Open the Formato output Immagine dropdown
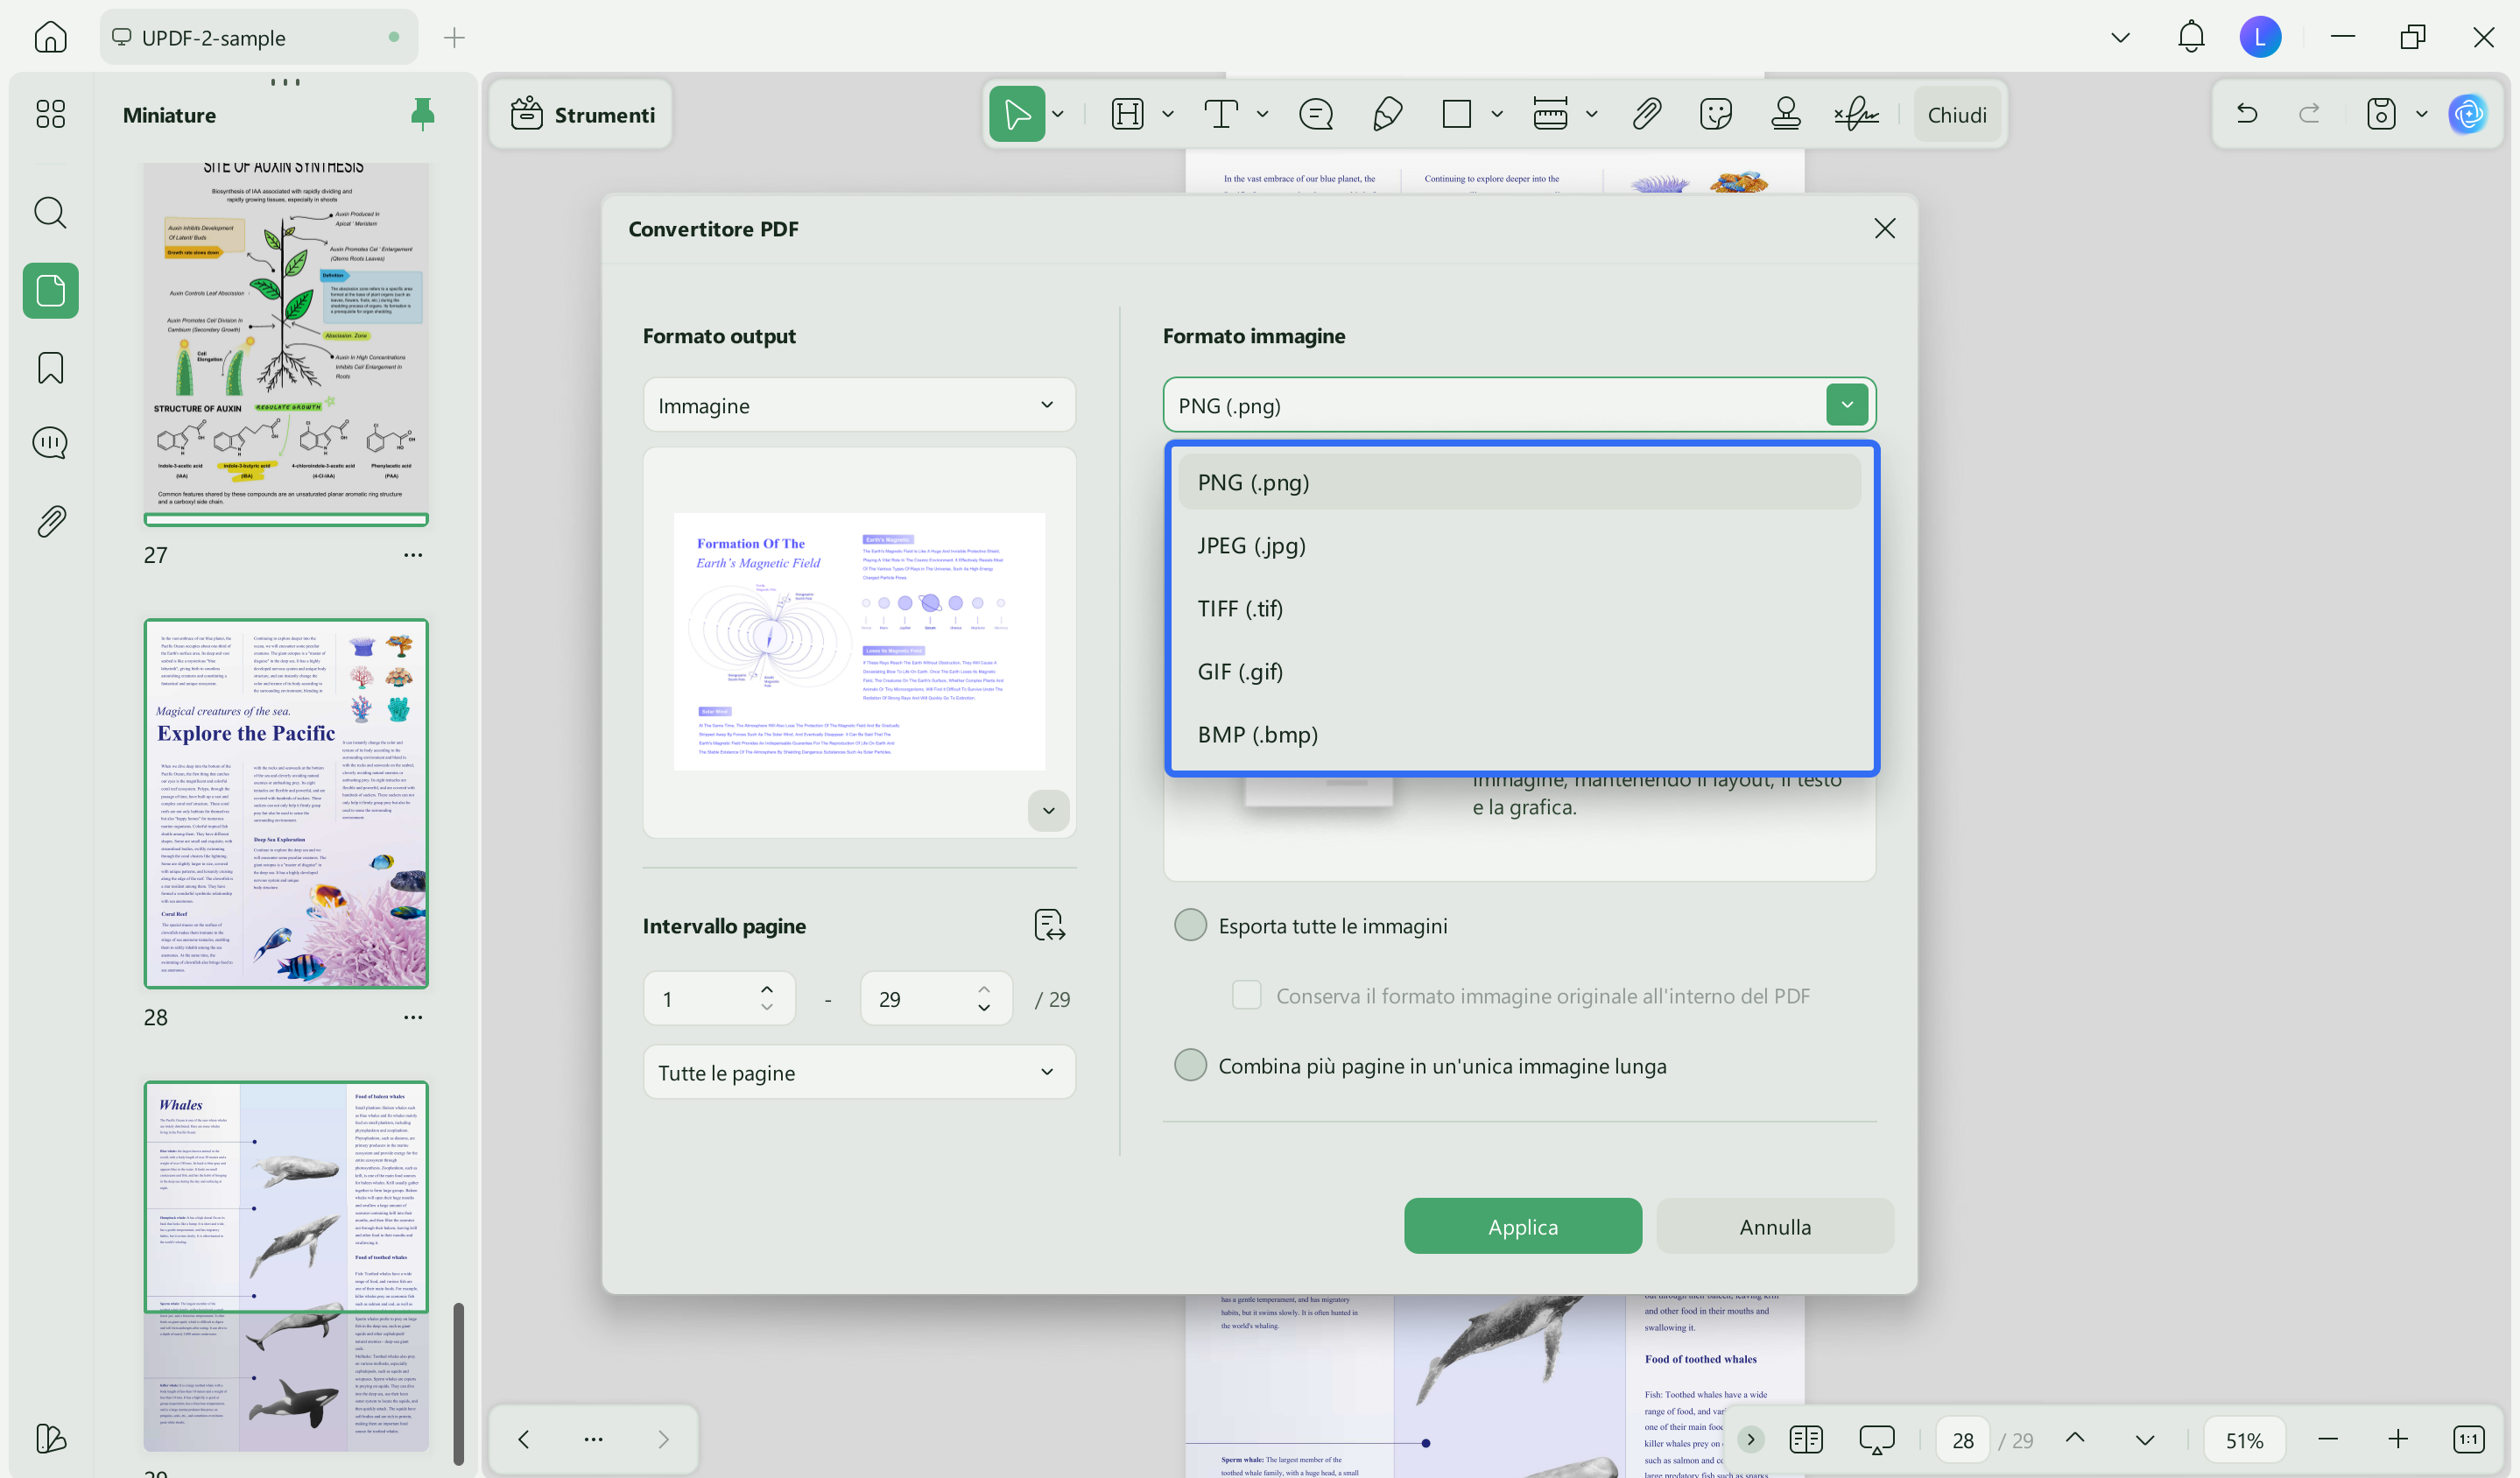The image size is (2520, 1478). [x=859, y=405]
